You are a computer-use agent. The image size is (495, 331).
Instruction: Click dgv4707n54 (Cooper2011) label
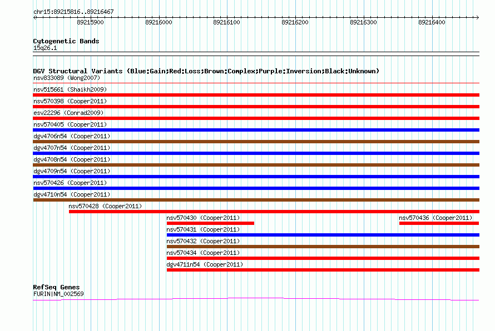(x=72, y=148)
